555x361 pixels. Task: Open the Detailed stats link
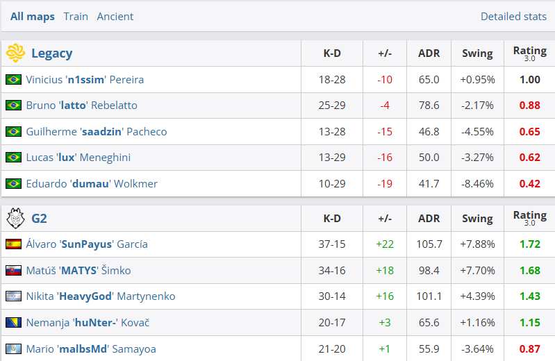point(513,16)
